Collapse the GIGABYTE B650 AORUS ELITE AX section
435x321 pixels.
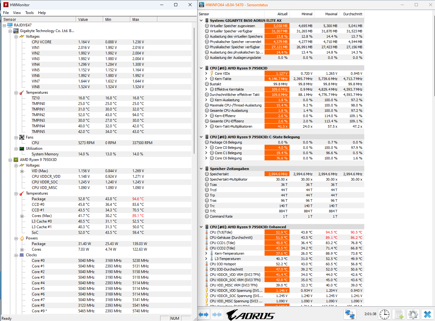click(201, 21)
